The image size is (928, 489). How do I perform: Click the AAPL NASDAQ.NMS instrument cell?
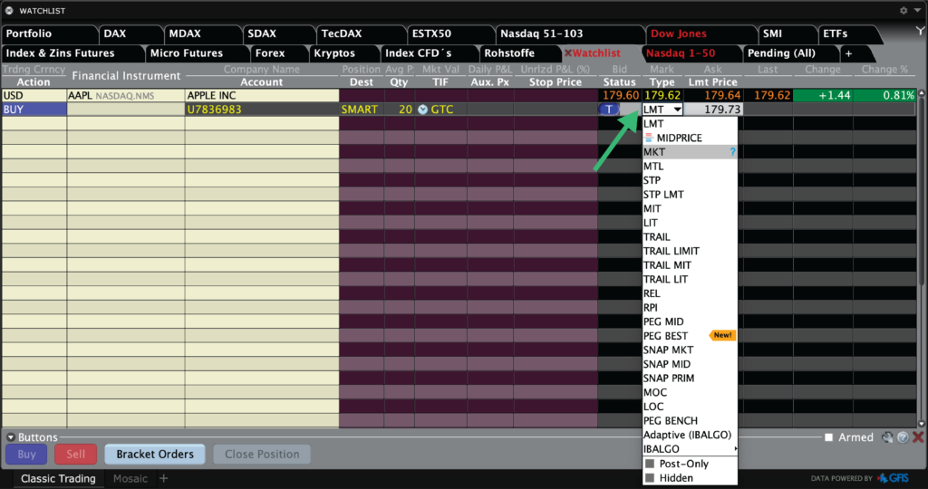(126, 95)
